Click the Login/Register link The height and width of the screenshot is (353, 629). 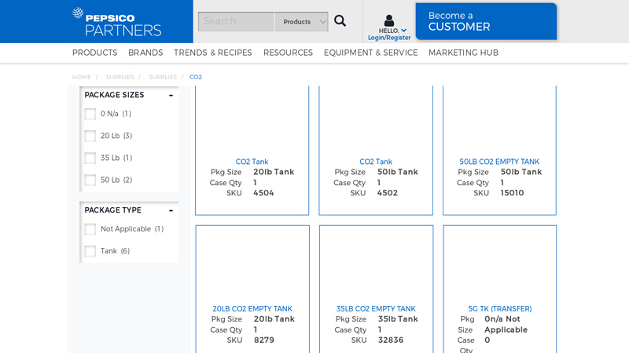click(389, 38)
